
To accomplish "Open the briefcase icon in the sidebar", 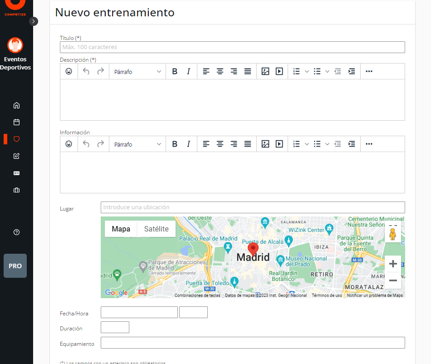I will pyautogui.click(x=16, y=190).
